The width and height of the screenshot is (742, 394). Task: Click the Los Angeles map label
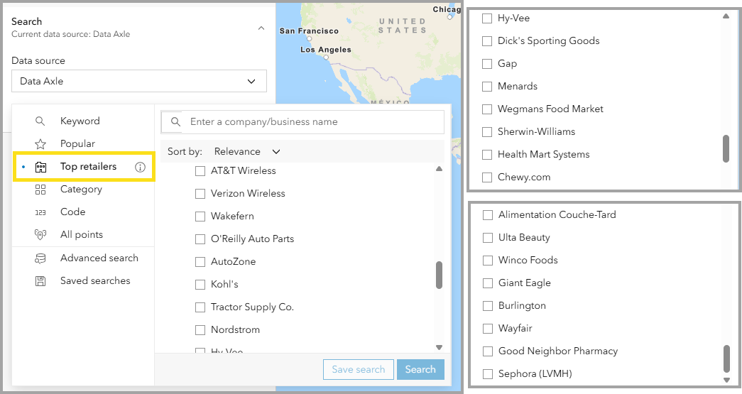(x=326, y=50)
